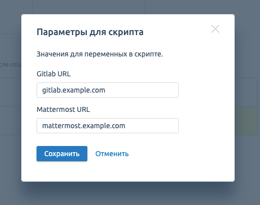Place cursor in mattermost.example.com text
Image resolution: width=260 pixels, height=205 pixels.
[x=84, y=126]
